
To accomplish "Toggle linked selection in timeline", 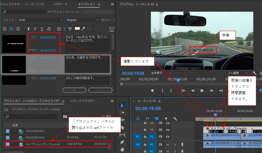I will tap(157, 119).
